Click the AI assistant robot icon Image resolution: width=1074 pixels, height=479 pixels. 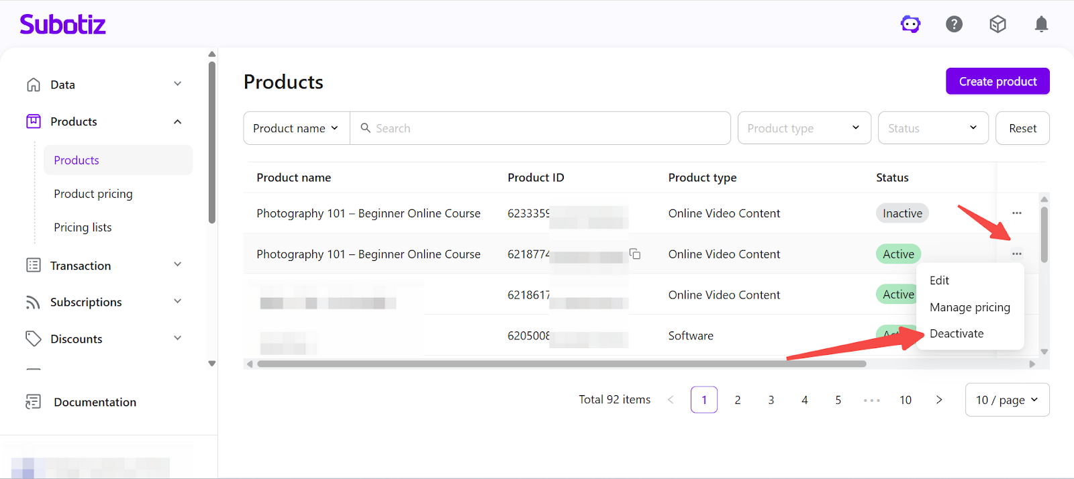pos(910,25)
